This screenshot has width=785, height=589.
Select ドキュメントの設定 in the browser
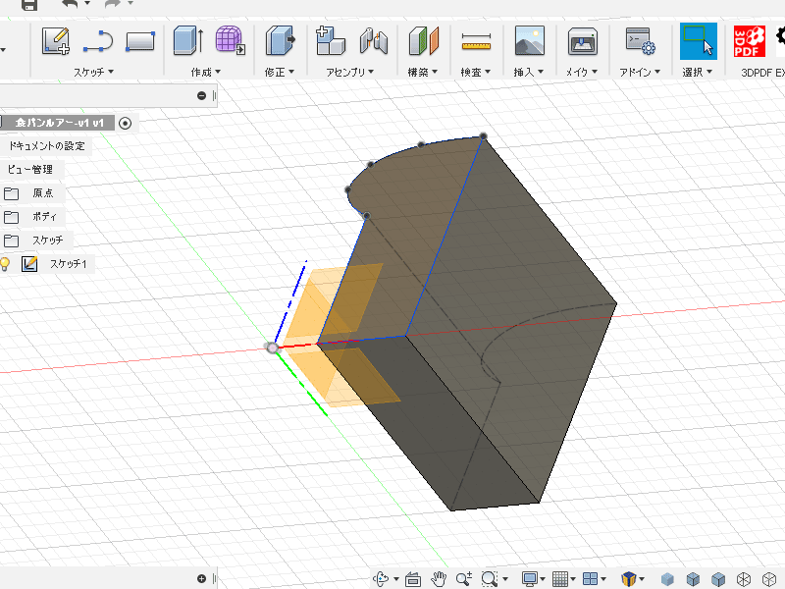(x=47, y=146)
